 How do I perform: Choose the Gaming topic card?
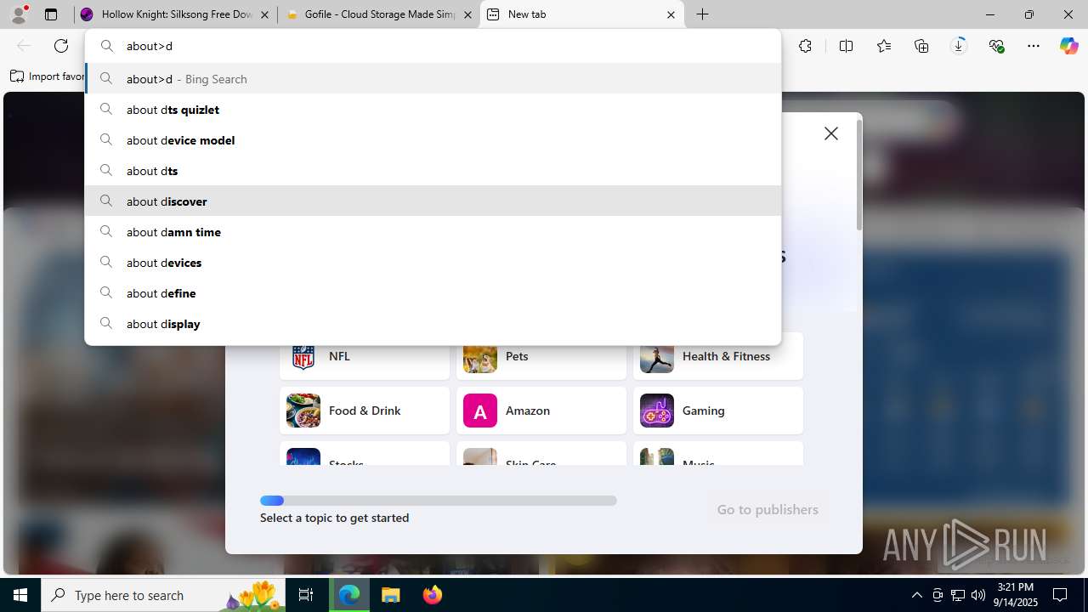718,411
